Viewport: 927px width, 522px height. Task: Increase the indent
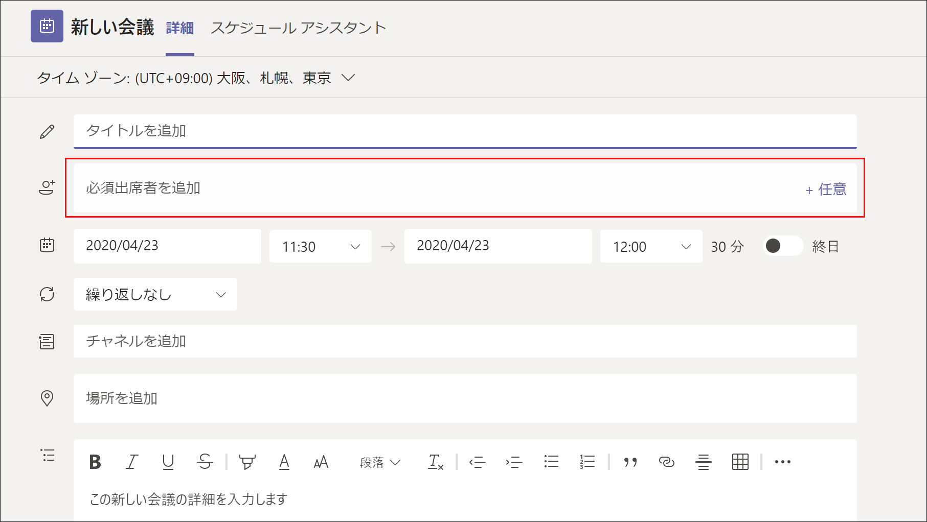(x=514, y=462)
